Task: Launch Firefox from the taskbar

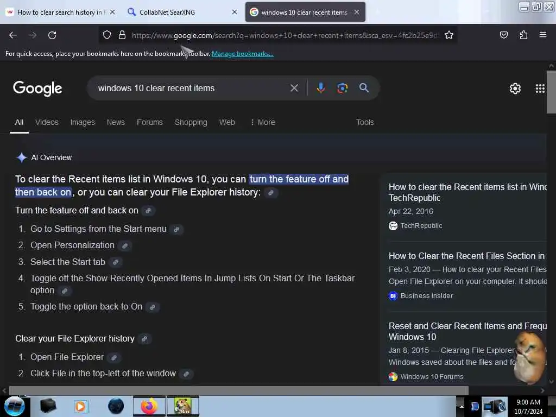Action: tap(149, 406)
